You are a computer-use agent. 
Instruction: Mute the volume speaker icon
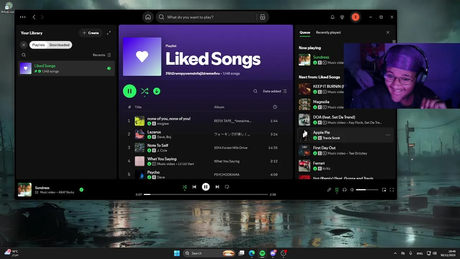pyautogui.click(x=352, y=190)
